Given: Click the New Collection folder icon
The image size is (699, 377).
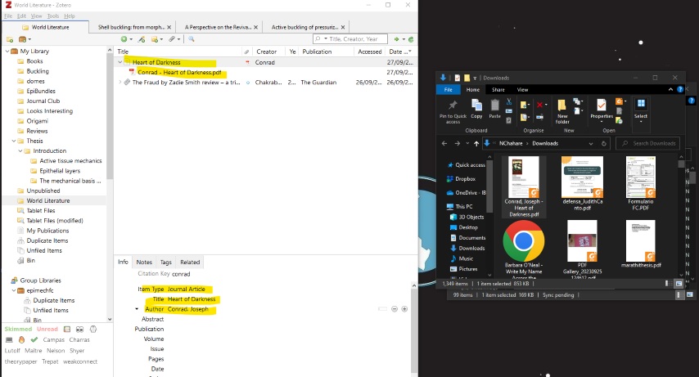Looking at the screenshot, I should pos(11,39).
